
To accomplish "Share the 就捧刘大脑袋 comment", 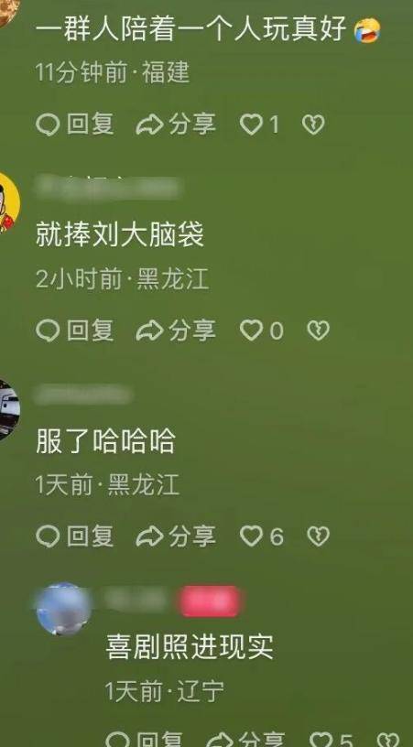I will click(176, 330).
